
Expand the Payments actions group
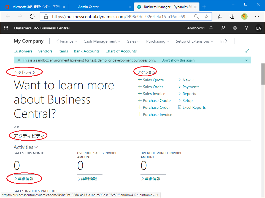189,87
